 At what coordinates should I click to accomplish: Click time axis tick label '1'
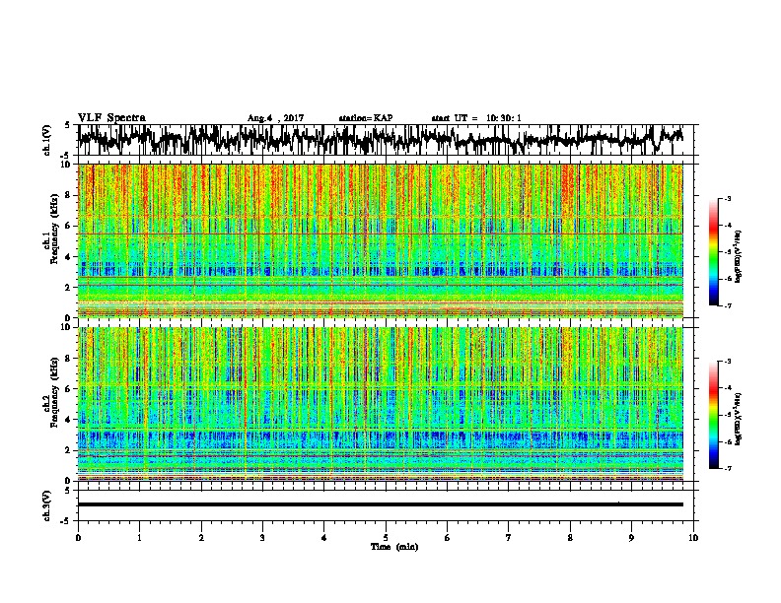(x=139, y=538)
